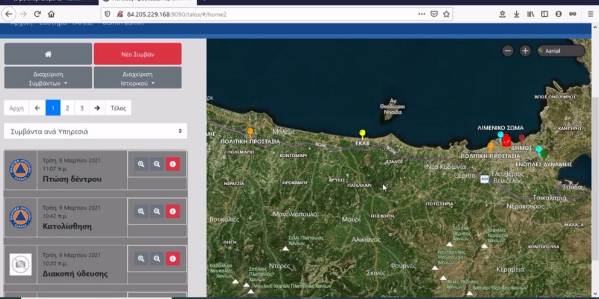
Task: Select the Διακοπή ύδευσης event title
Action: pos(75,274)
